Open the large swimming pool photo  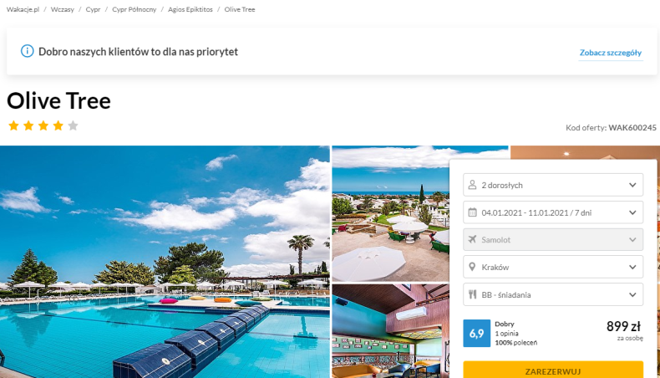tap(165, 262)
